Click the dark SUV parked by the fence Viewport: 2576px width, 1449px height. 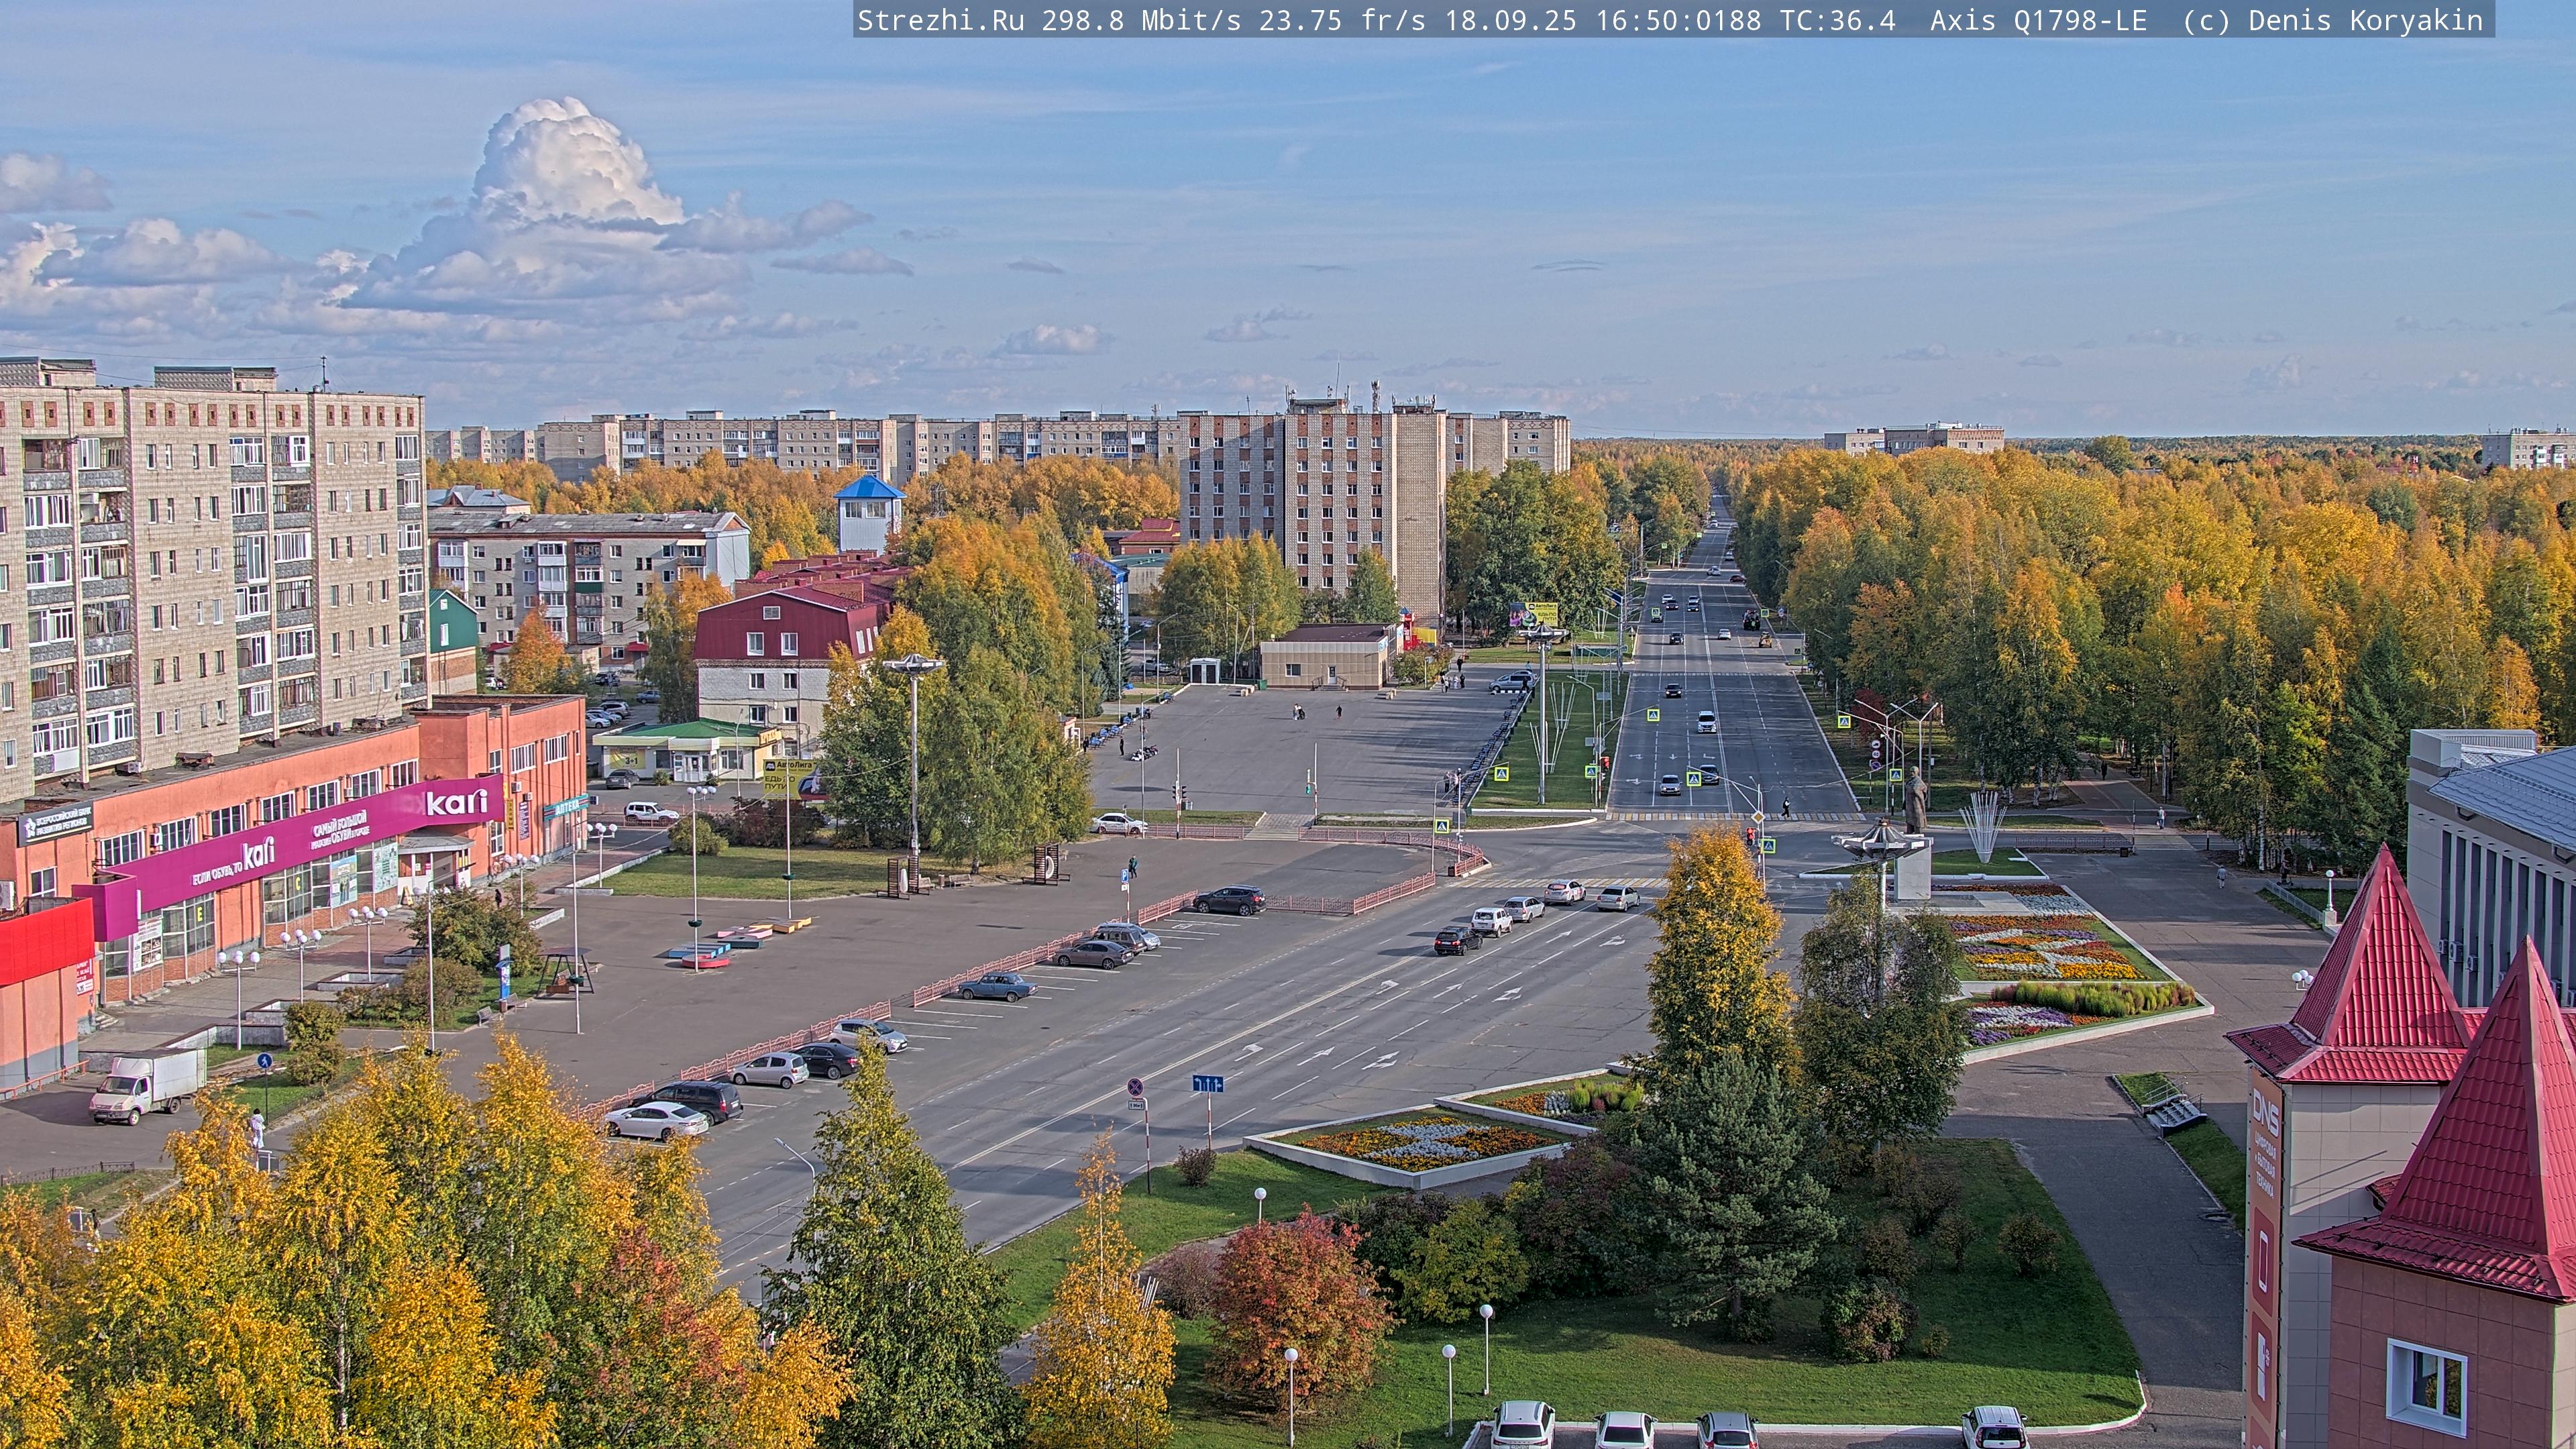tap(1229, 900)
